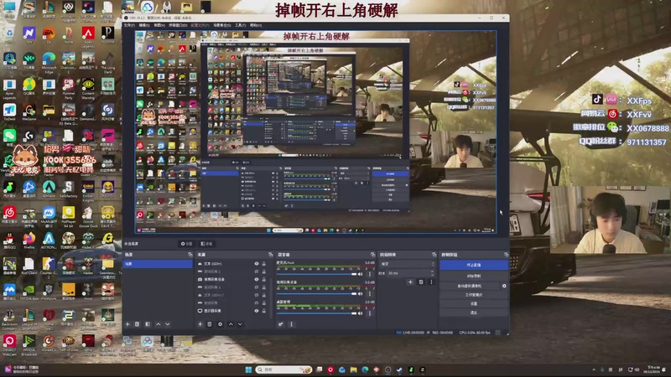
Task: Show the hidden 游戏采集 2 source
Action: tap(257, 271)
